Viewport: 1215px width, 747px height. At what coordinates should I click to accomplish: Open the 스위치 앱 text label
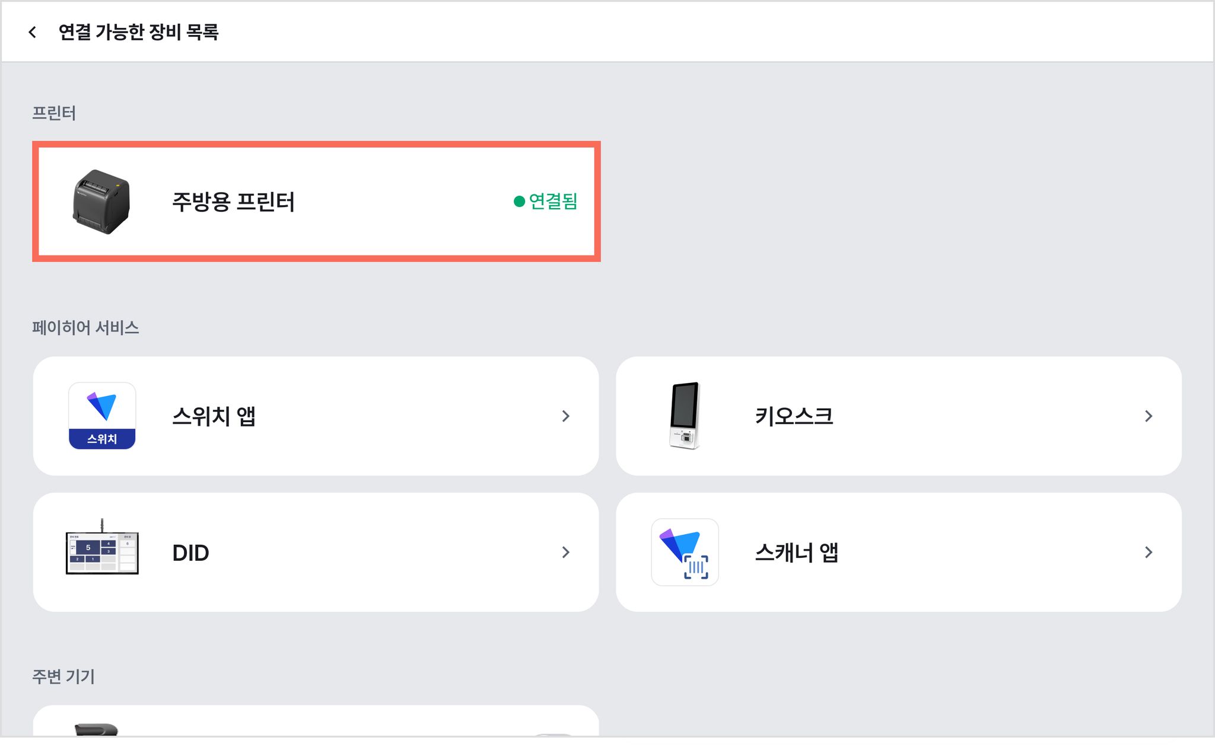(214, 416)
